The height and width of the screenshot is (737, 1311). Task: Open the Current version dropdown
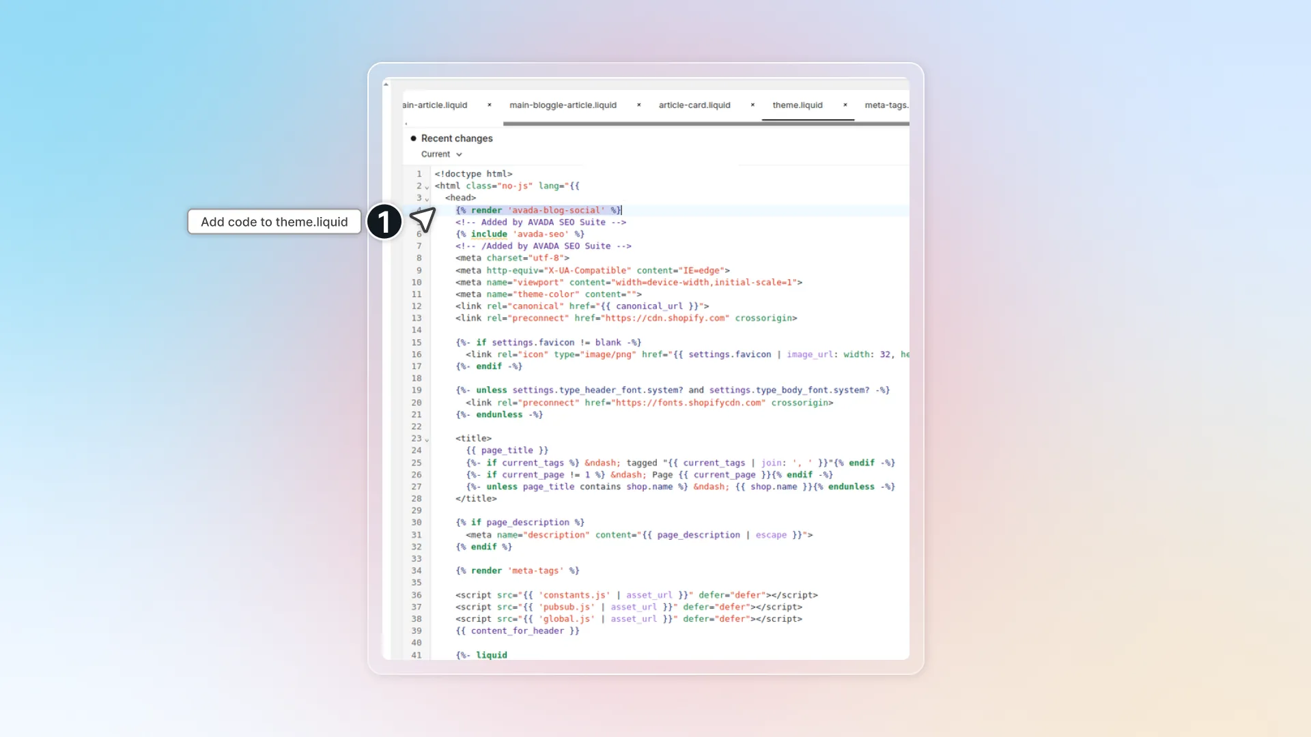[x=442, y=154]
